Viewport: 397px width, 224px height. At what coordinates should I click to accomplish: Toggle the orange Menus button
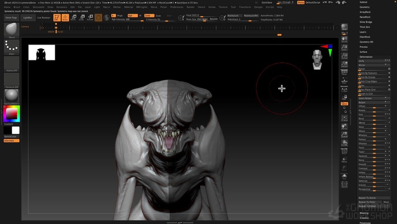click(x=300, y=2)
